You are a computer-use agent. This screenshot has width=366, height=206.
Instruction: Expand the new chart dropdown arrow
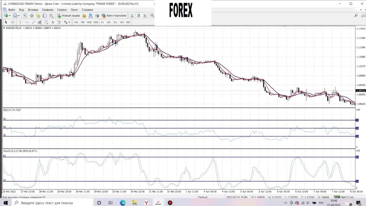[x=9, y=16]
